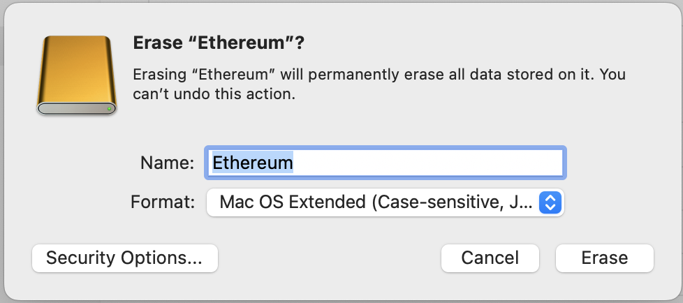The height and width of the screenshot is (303, 683).
Task: Open Security Options
Action: coord(124,258)
